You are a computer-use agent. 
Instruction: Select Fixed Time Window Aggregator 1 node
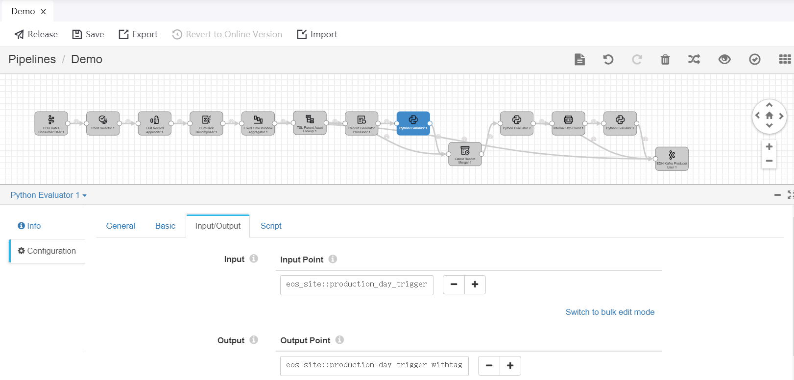click(258, 123)
